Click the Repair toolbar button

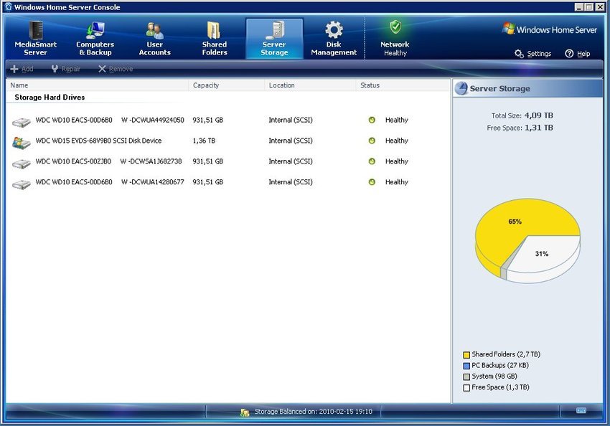click(66, 69)
